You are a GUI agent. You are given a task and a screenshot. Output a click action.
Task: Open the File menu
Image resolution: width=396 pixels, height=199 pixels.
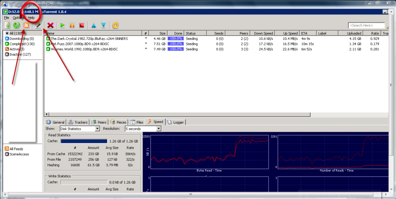[7, 18]
